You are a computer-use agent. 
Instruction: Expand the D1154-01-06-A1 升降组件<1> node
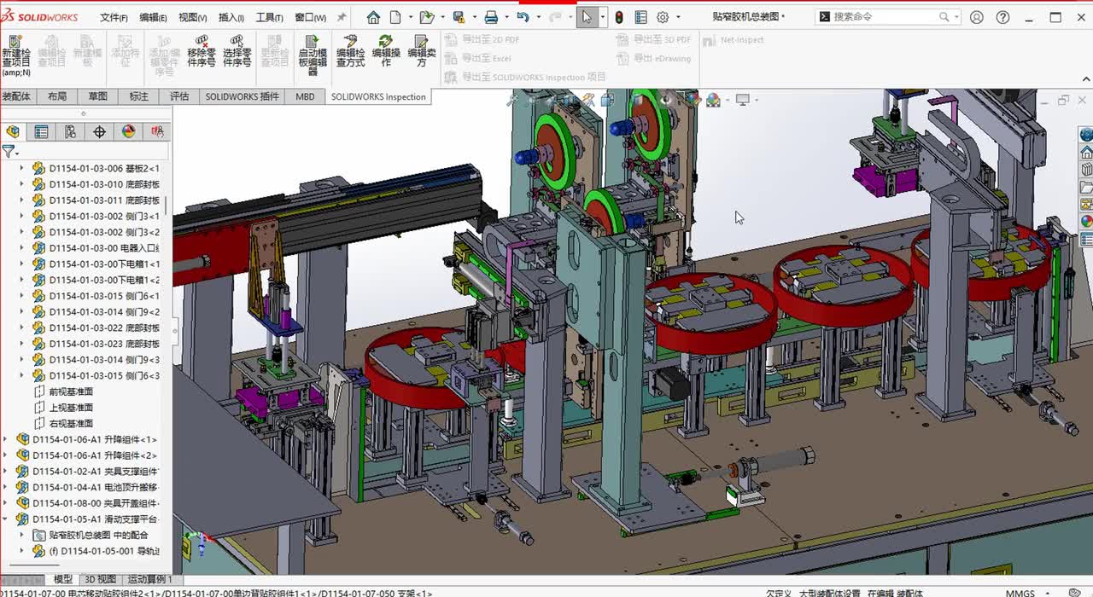(6, 439)
